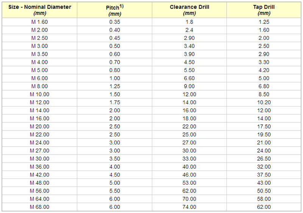Select the M 1.60 size cell

[x=40, y=22]
